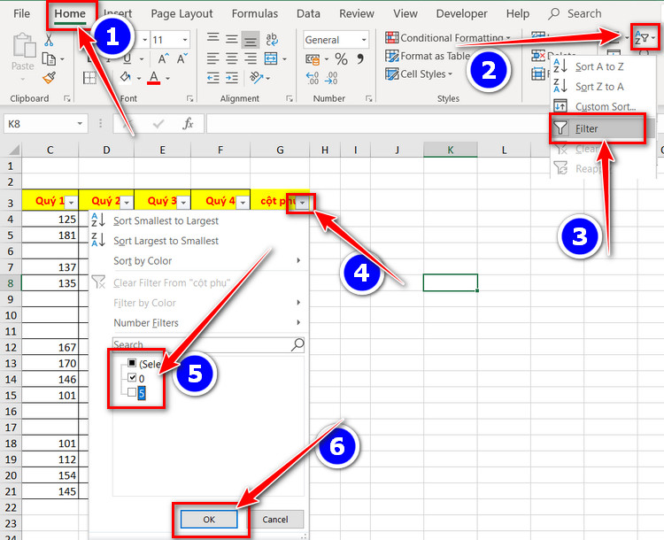664x540 pixels.
Task: Open Name Box dropdown arrow
Action: [x=80, y=124]
